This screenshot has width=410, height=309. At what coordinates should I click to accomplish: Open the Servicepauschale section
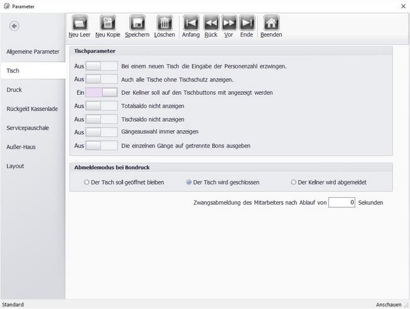[33, 128]
